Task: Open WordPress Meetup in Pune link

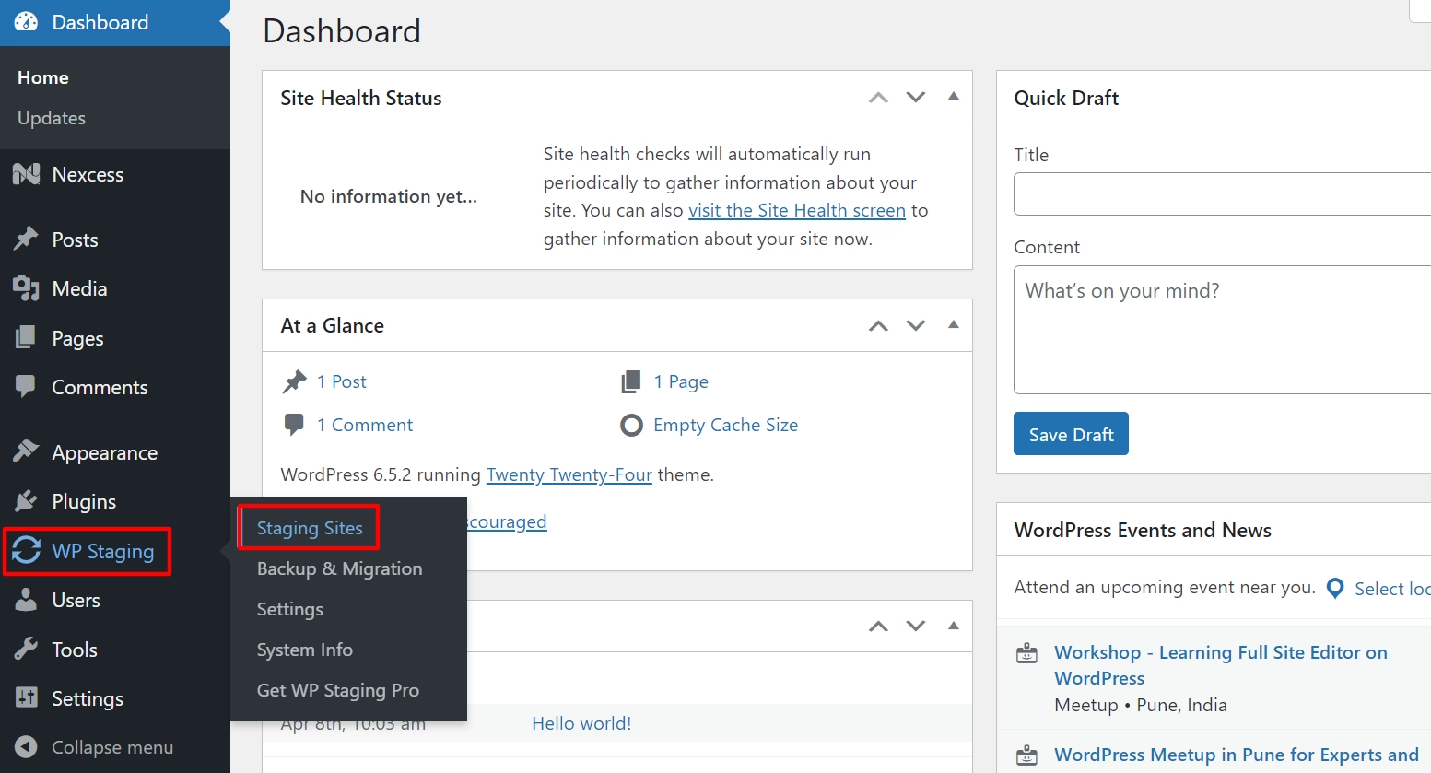Action: 1236,755
